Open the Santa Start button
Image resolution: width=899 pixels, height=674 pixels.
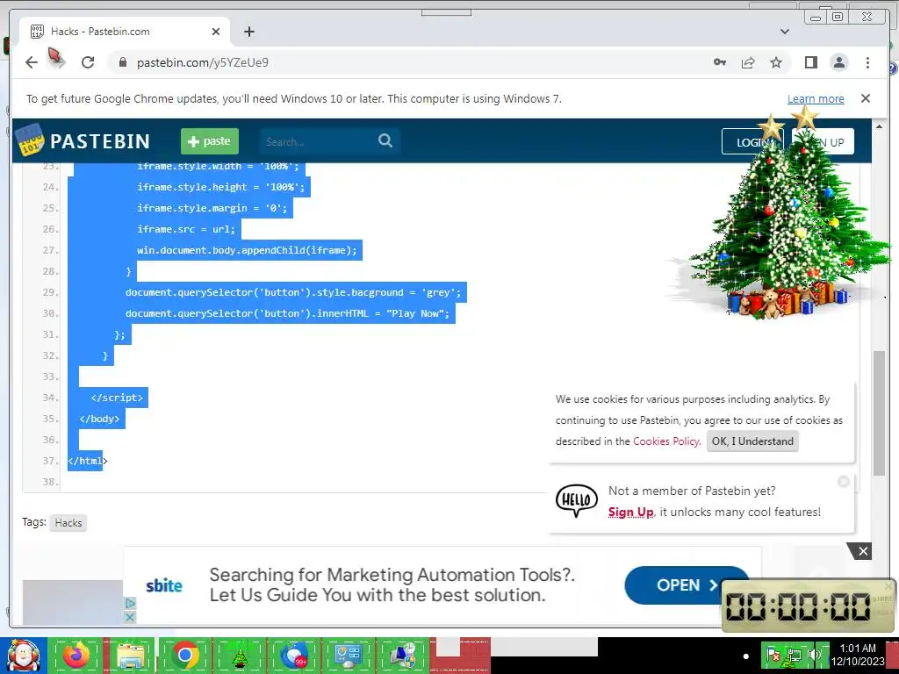click(x=23, y=656)
